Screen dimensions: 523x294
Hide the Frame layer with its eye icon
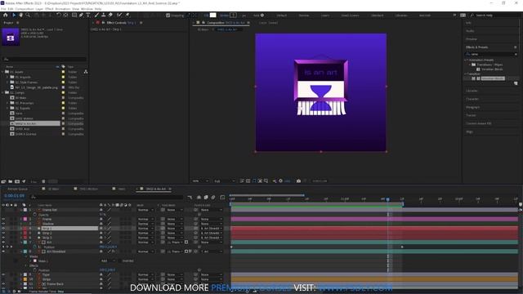coord(3,220)
